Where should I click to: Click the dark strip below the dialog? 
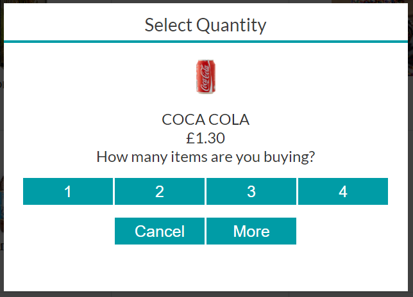pyautogui.click(x=206, y=294)
